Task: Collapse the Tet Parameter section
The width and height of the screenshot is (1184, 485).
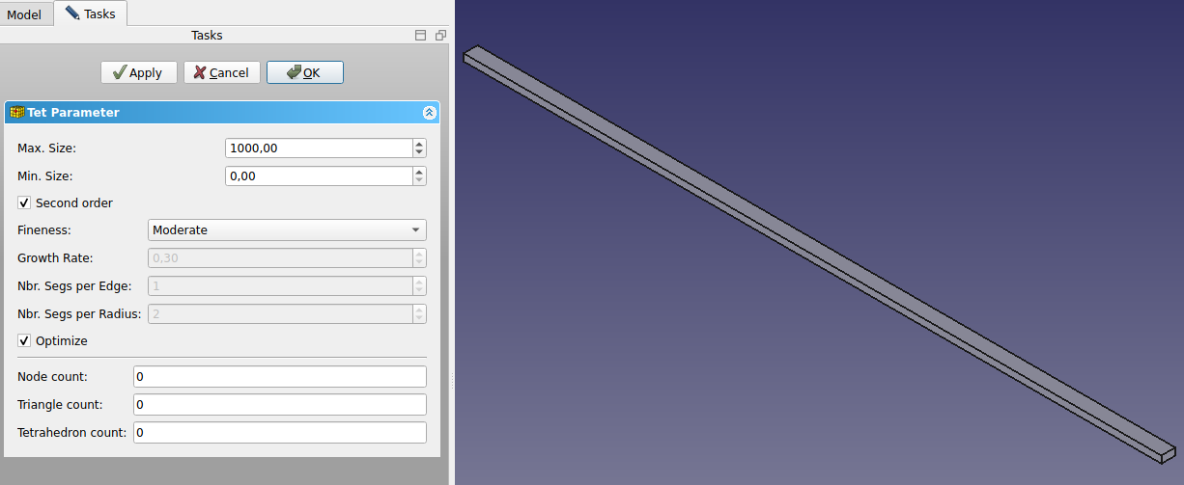Action: click(x=430, y=113)
